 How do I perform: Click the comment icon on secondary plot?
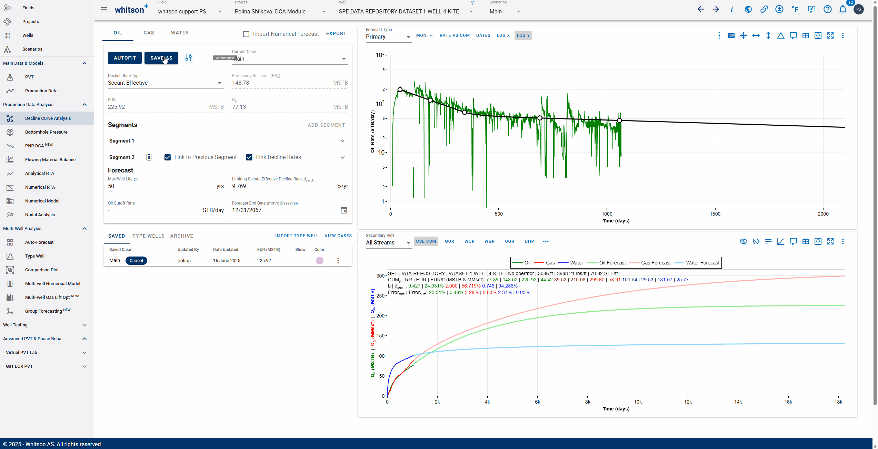[x=793, y=241]
